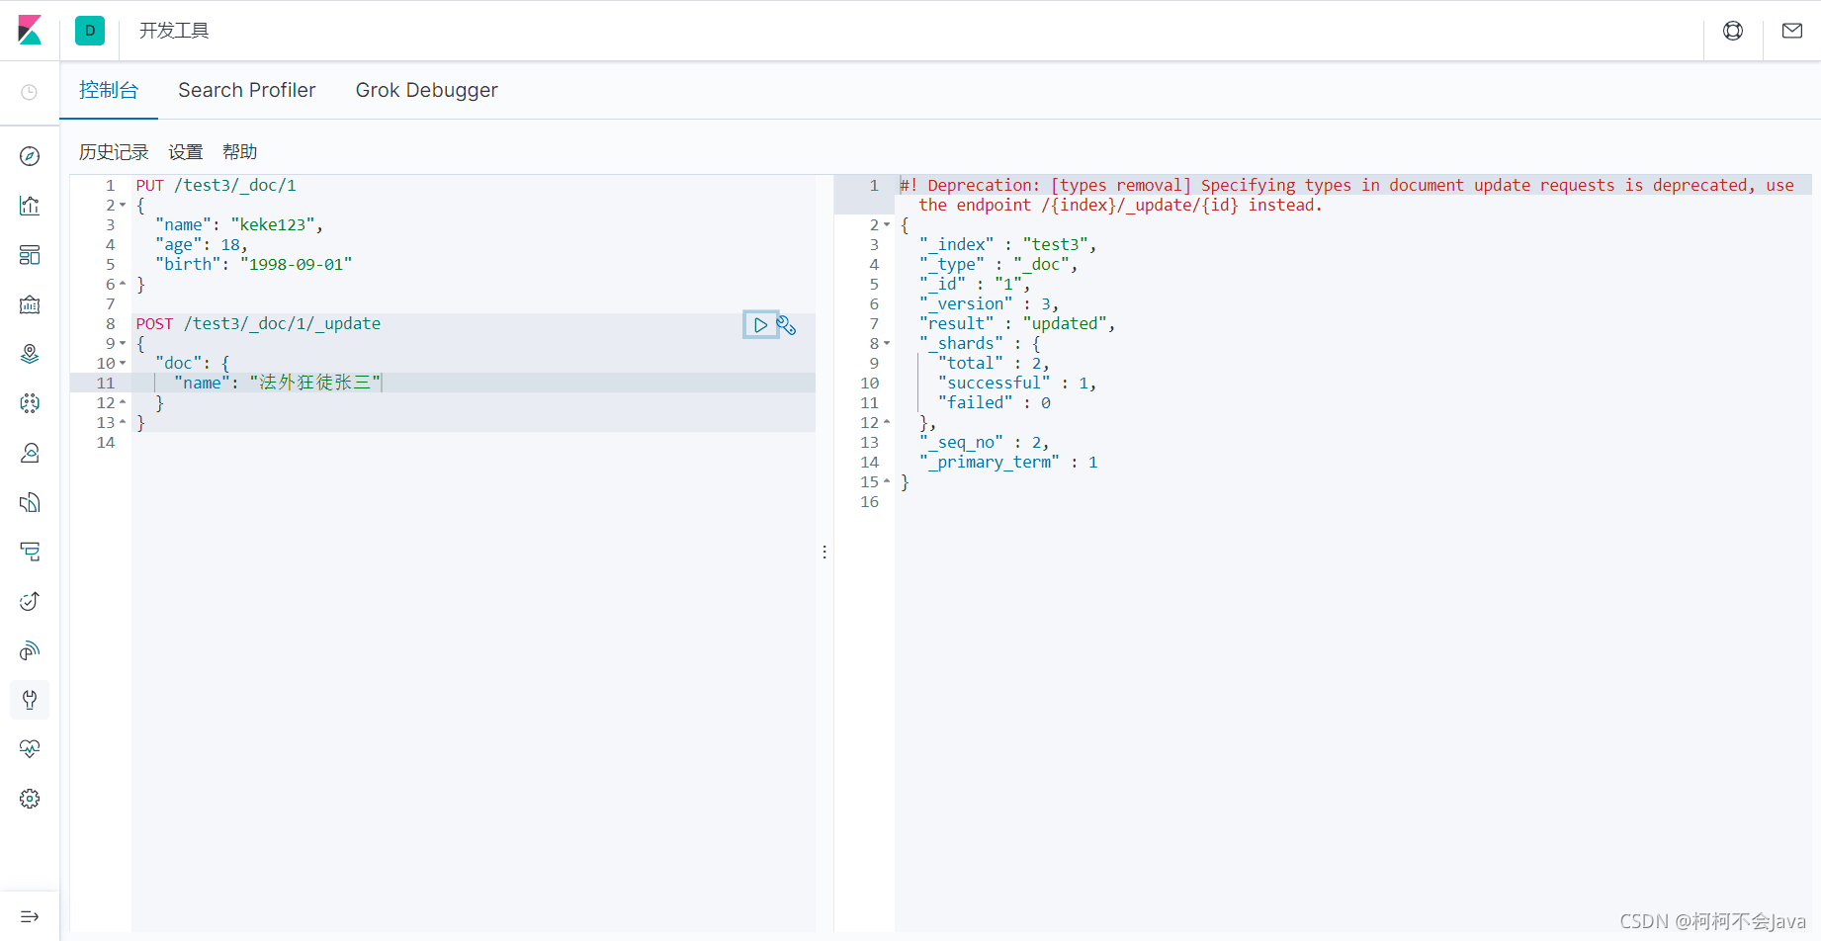Switch to Search Profiler tab
This screenshot has width=1821, height=941.
[x=247, y=90]
